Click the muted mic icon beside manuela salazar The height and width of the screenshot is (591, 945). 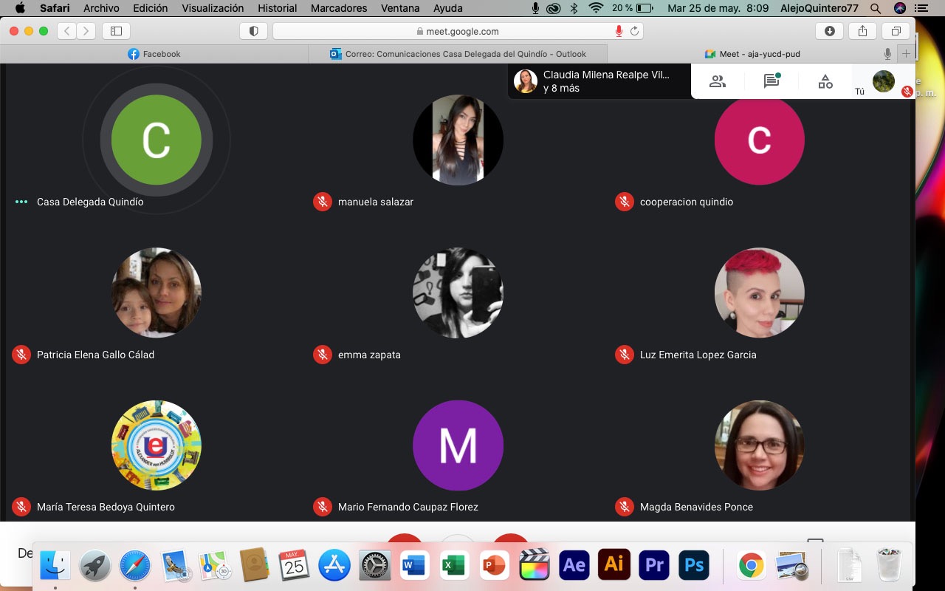323,202
